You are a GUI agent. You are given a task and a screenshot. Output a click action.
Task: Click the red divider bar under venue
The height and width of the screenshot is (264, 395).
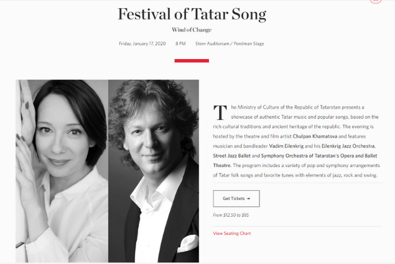192,61
